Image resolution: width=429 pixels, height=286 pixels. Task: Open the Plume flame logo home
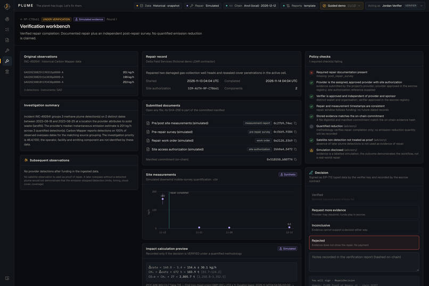(7, 6)
